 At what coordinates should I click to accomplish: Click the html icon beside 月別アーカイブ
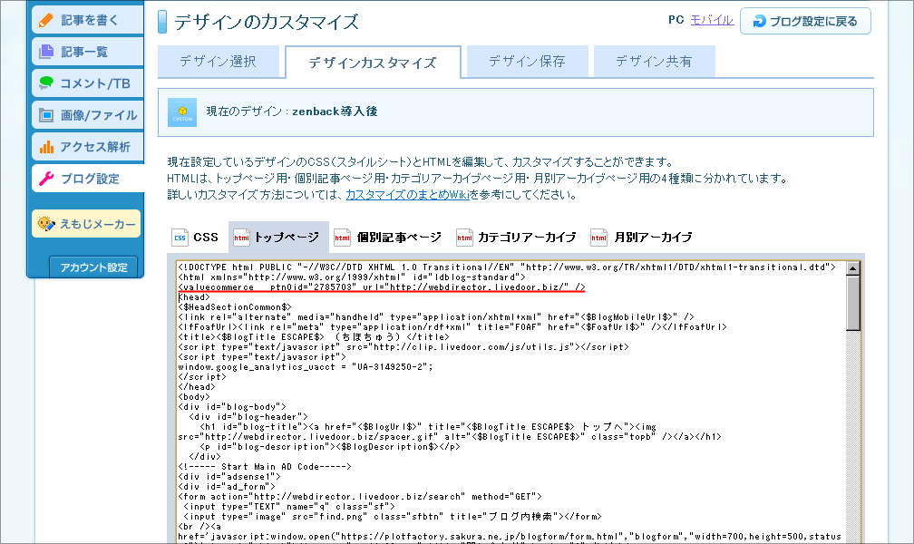[598, 238]
